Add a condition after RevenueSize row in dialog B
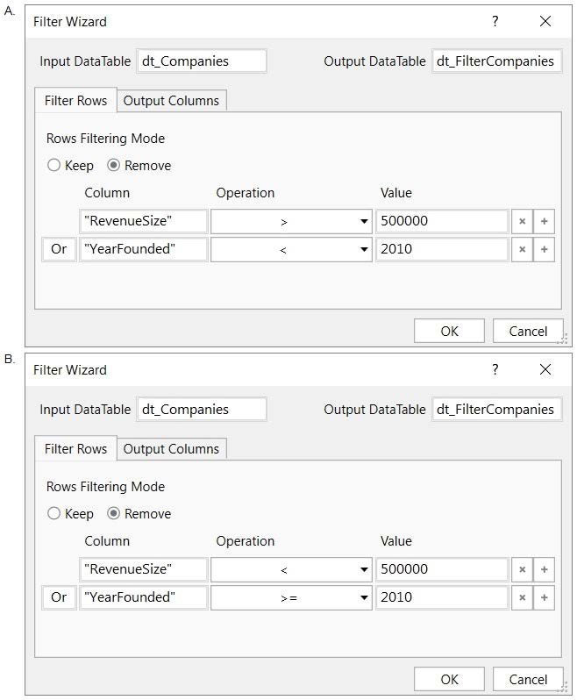This screenshot has height=700, width=577. coord(544,569)
